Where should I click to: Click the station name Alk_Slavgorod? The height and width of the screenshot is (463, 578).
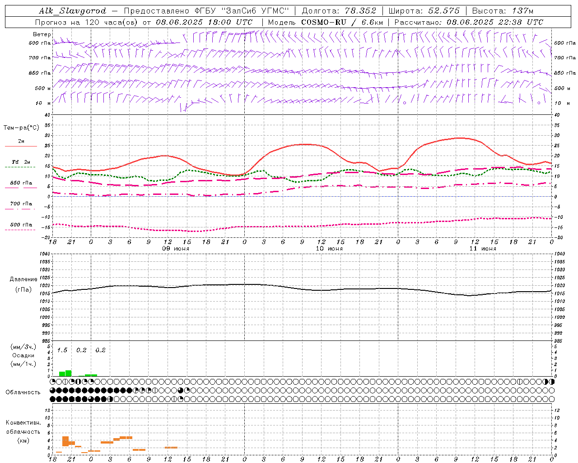tap(72, 11)
